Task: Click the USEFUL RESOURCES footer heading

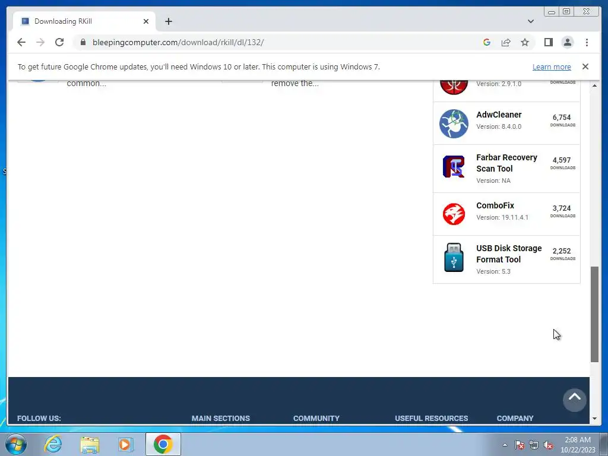Action: 432,419
